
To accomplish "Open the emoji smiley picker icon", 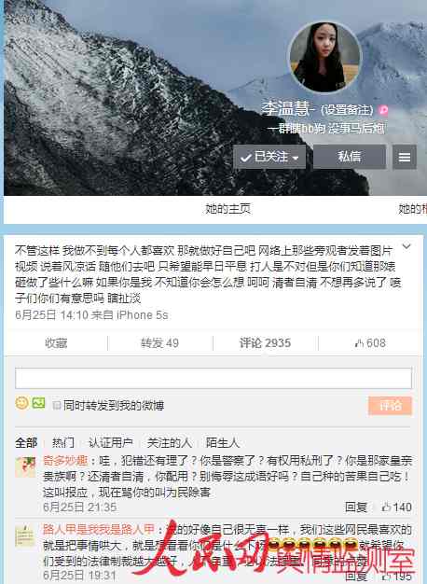I will 21,403.
